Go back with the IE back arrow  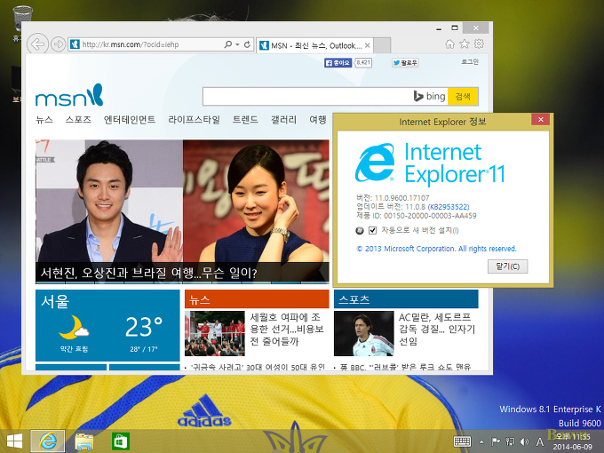pyautogui.click(x=37, y=44)
